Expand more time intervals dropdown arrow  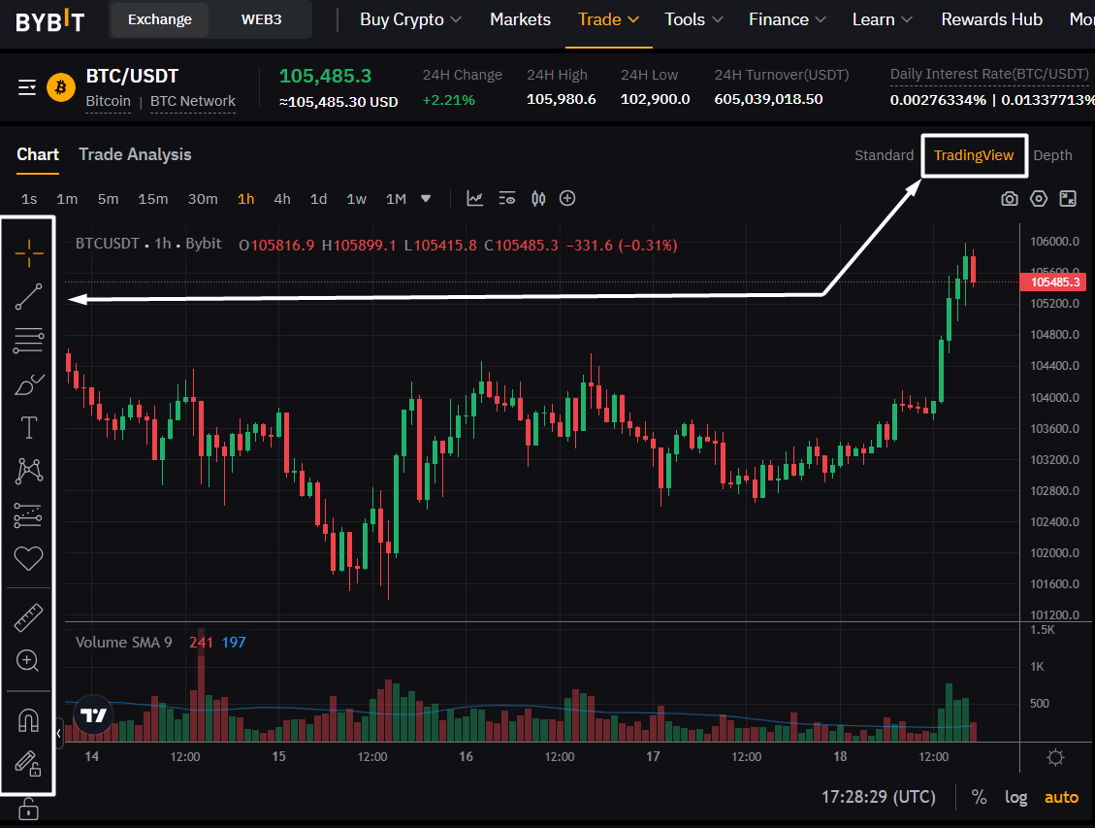[x=426, y=199]
